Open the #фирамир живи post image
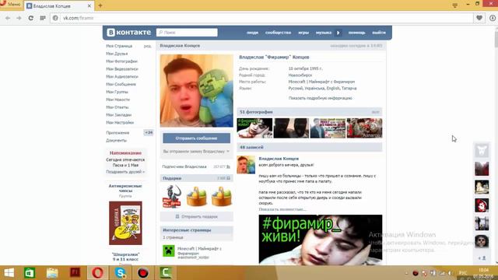Screen dimensions: 498x280 321,240
